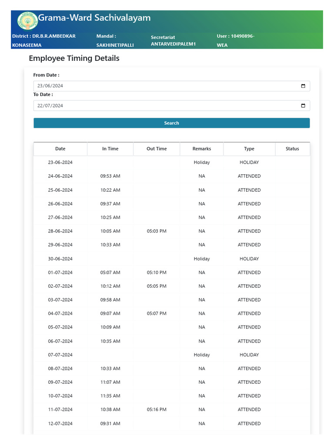Click the Status column header
Screen dimensions: 334x445
click(x=292, y=149)
